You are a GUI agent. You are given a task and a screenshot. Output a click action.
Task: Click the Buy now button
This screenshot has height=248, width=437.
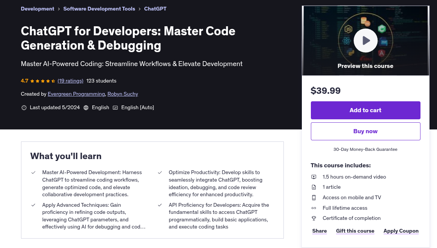pyautogui.click(x=365, y=131)
